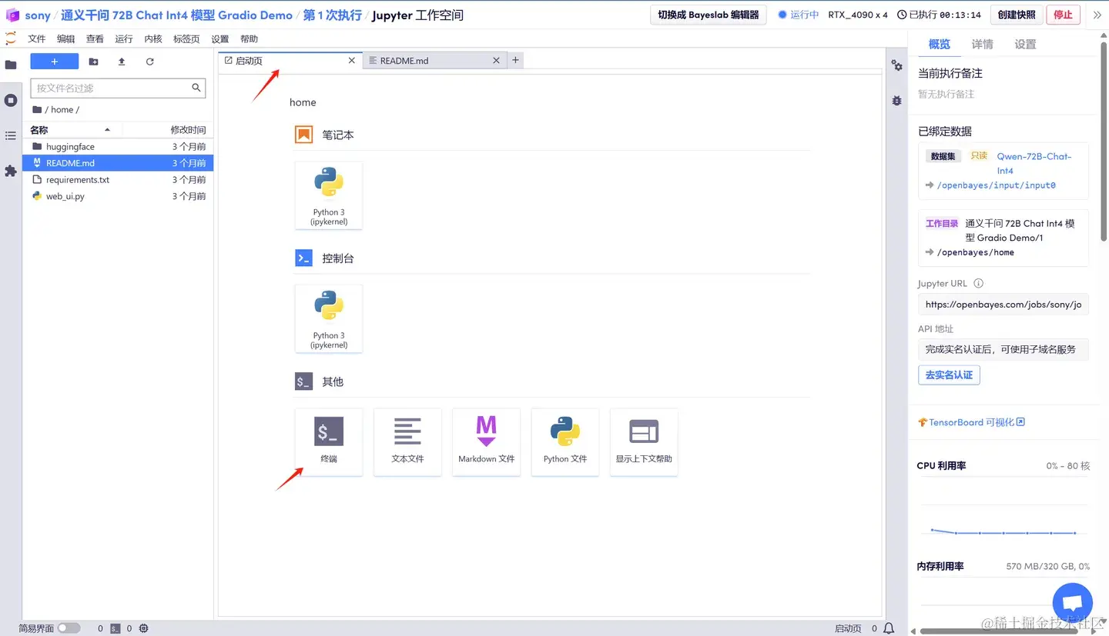
Task: Open the debugger bug icon
Action: 897,101
